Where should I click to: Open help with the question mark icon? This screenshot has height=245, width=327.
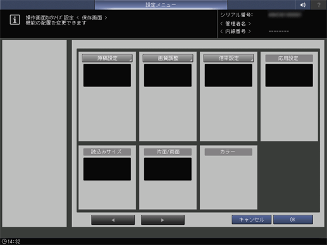(x=319, y=4)
